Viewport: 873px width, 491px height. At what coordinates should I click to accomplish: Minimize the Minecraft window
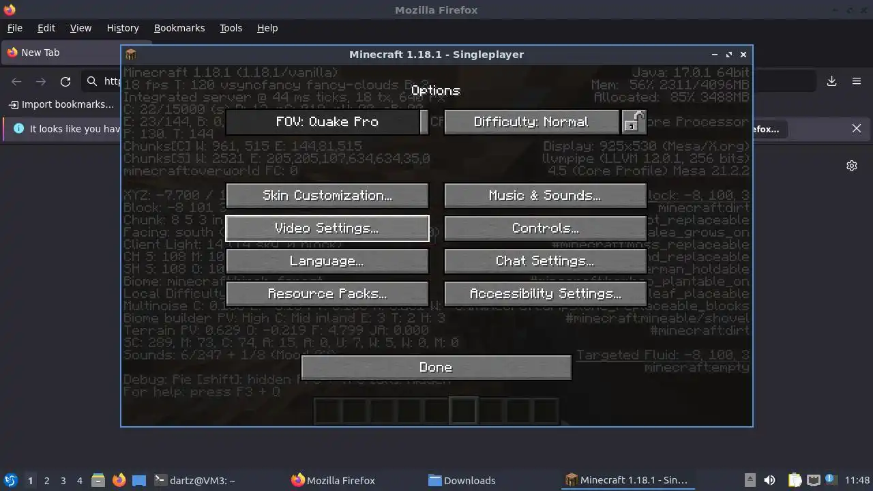click(715, 55)
